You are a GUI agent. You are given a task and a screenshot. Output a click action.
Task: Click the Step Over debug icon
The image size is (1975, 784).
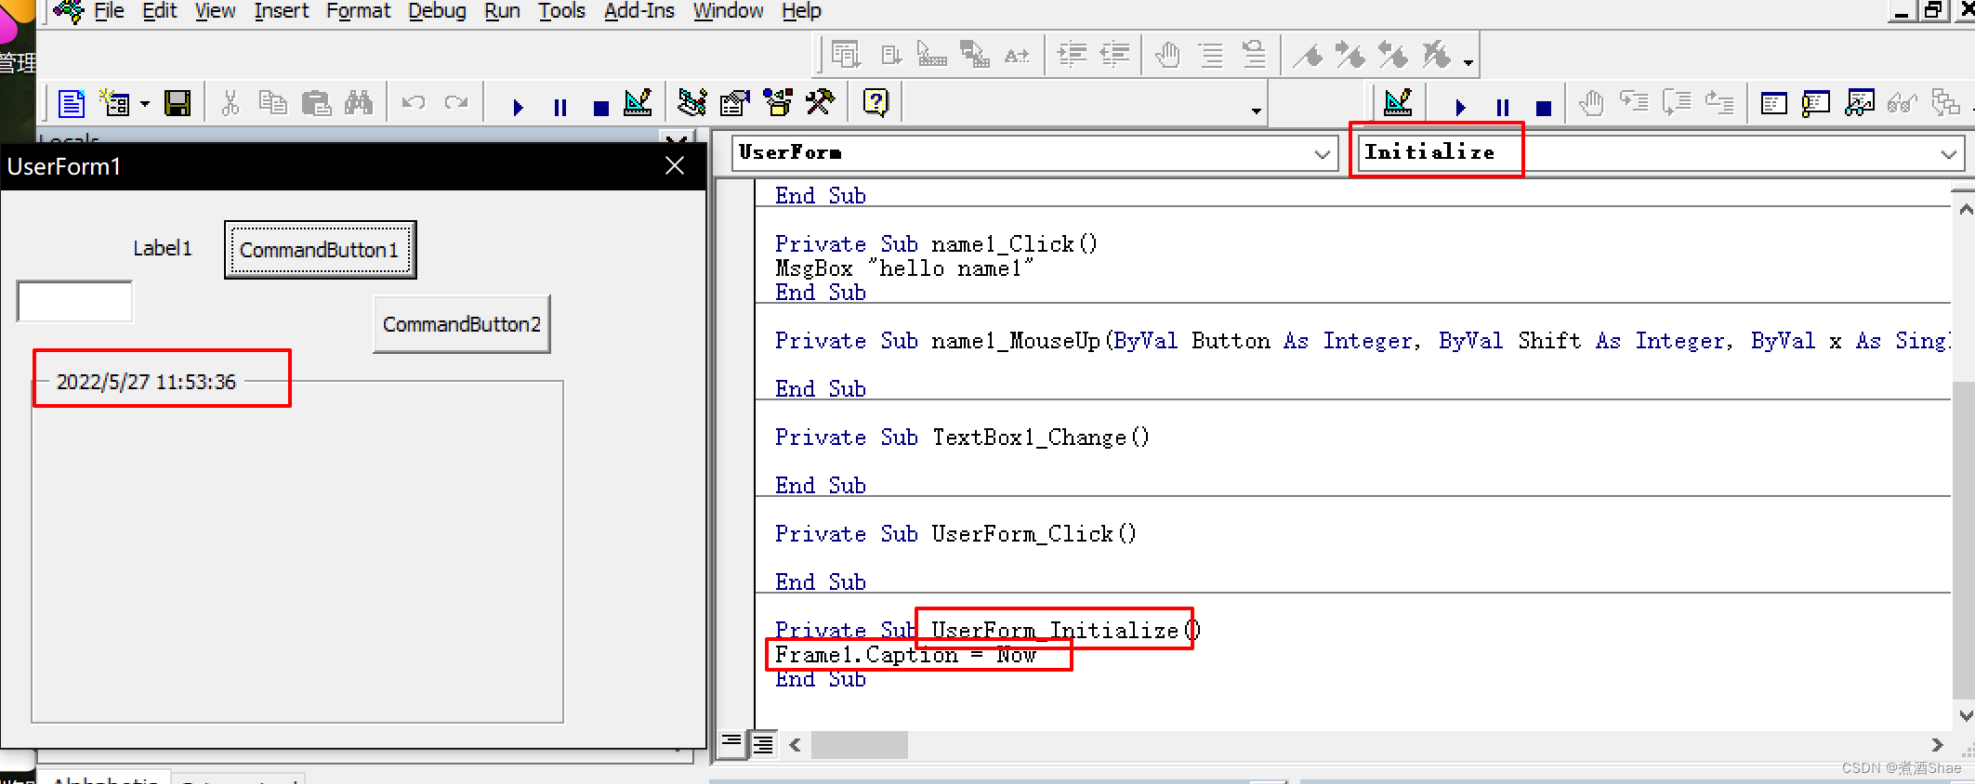pos(1677,102)
